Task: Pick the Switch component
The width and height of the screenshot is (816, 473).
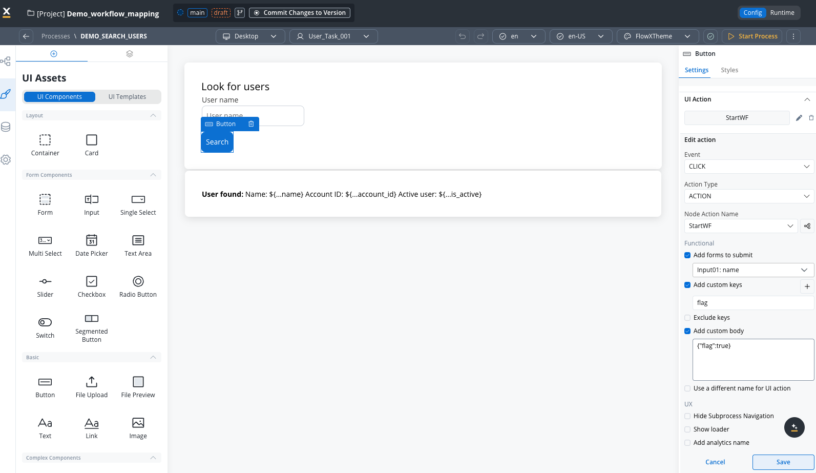Action: pos(45,327)
